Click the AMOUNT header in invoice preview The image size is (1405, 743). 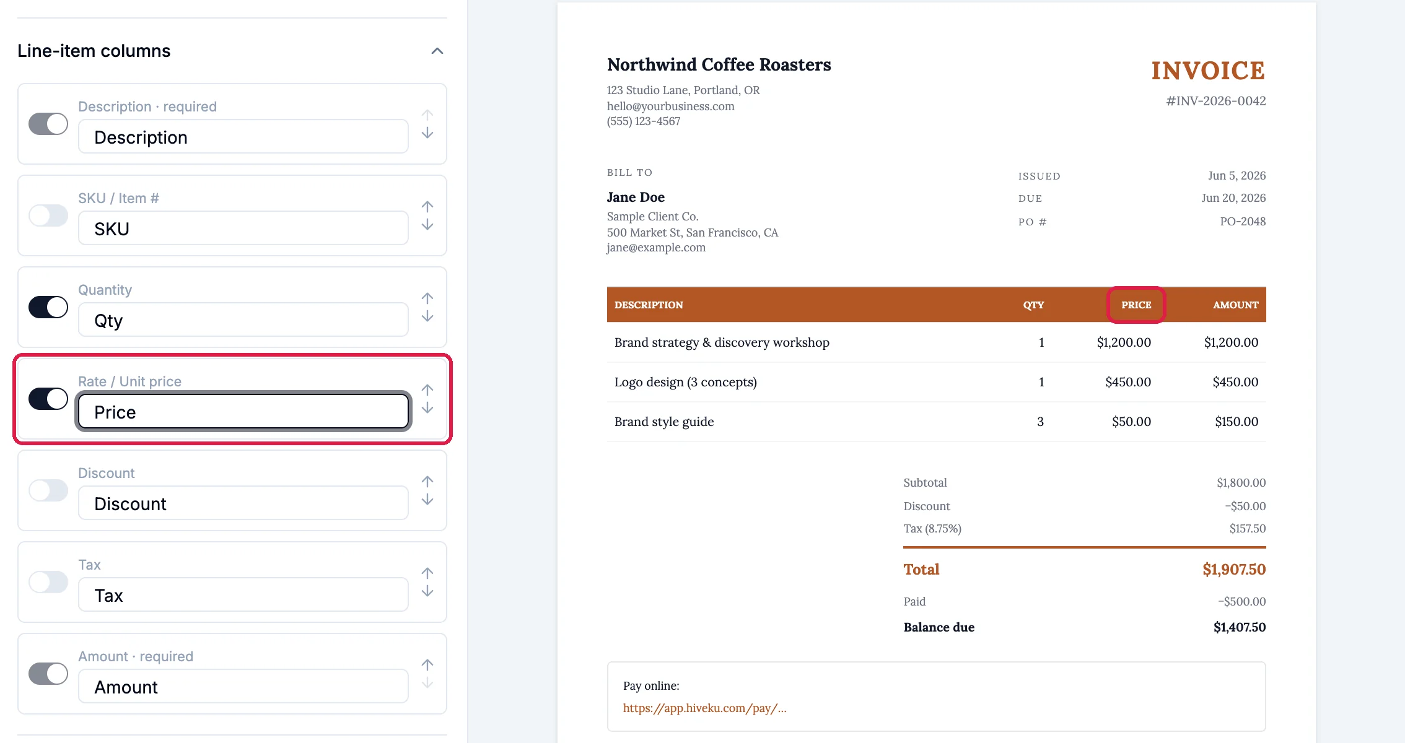pyautogui.click(x=1235, y=305)
